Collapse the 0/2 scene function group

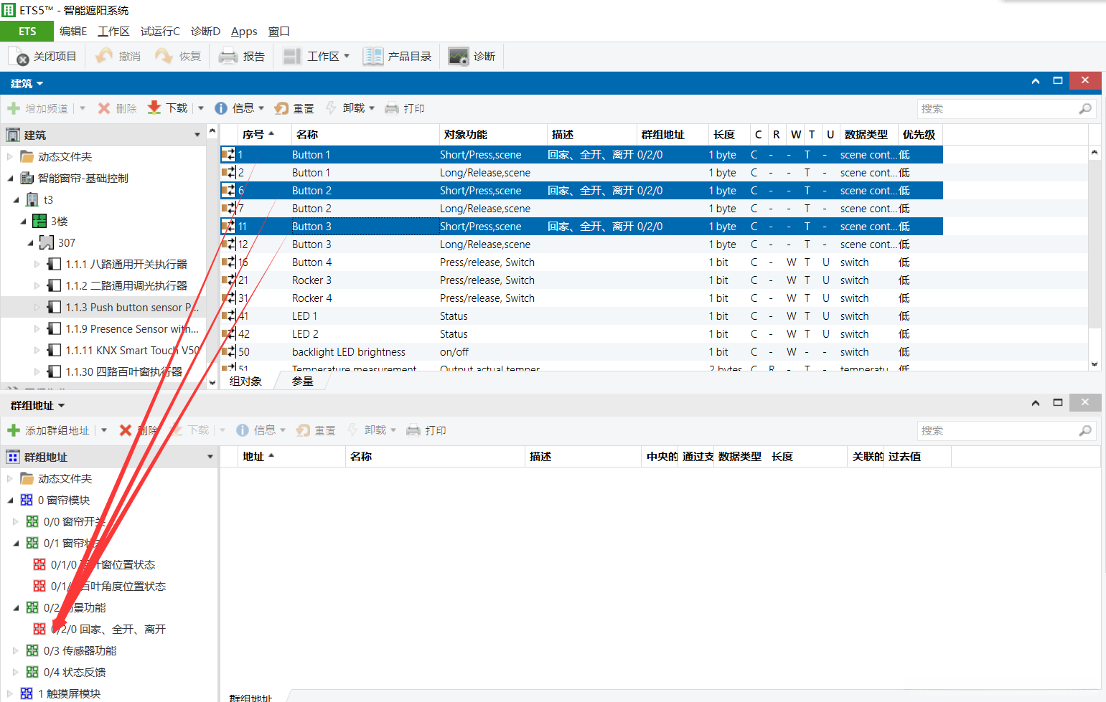[17, 607]
